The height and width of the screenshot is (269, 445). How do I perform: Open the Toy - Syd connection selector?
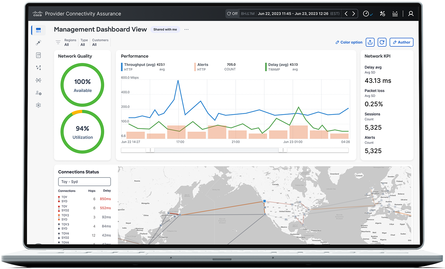(84, 181)
